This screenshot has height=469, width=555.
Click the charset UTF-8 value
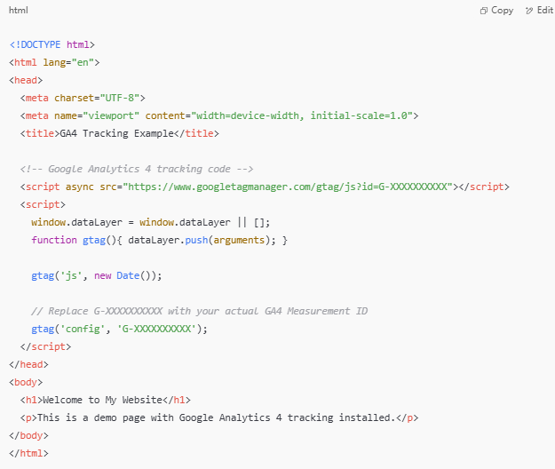[120, 98]
